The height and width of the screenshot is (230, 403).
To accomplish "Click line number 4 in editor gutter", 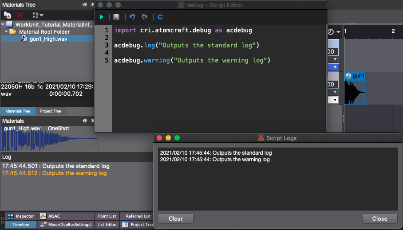I will (107, 53).
